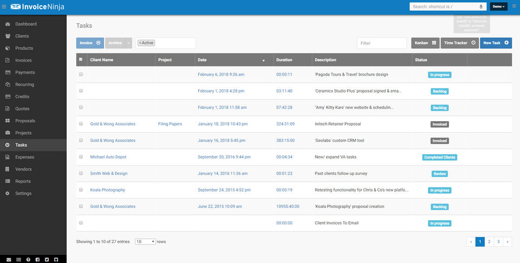The image size is (520, 263).
Task: Click the Twitter icon in sidebar footer
Action: click(x=47, y=259)
